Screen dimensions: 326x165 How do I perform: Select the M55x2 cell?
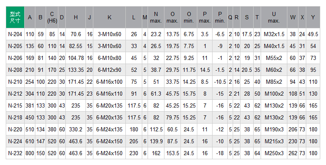click(x=274, y=58)
